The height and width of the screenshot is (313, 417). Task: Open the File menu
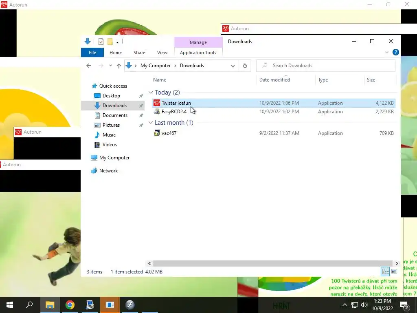(x=92, y=53)
